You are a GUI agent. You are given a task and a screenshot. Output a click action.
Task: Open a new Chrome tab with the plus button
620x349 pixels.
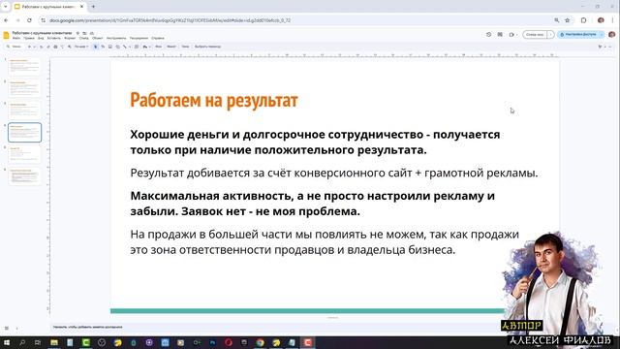click(x=93, y=7)
